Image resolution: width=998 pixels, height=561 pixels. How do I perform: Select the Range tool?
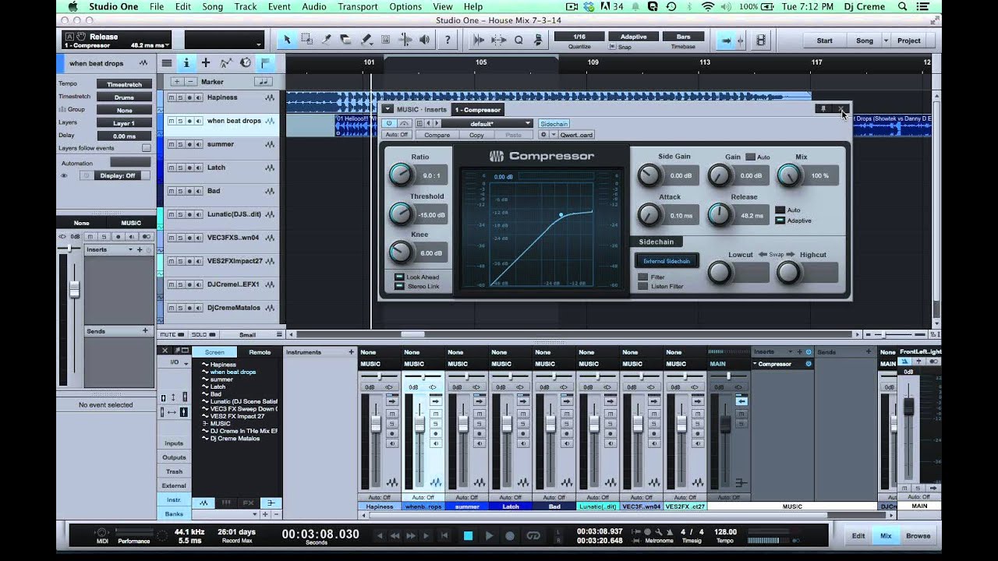[306, 40]
